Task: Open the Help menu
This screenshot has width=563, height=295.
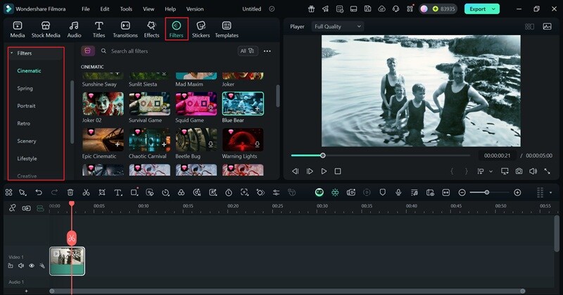Action: click(x=170, y=9)
